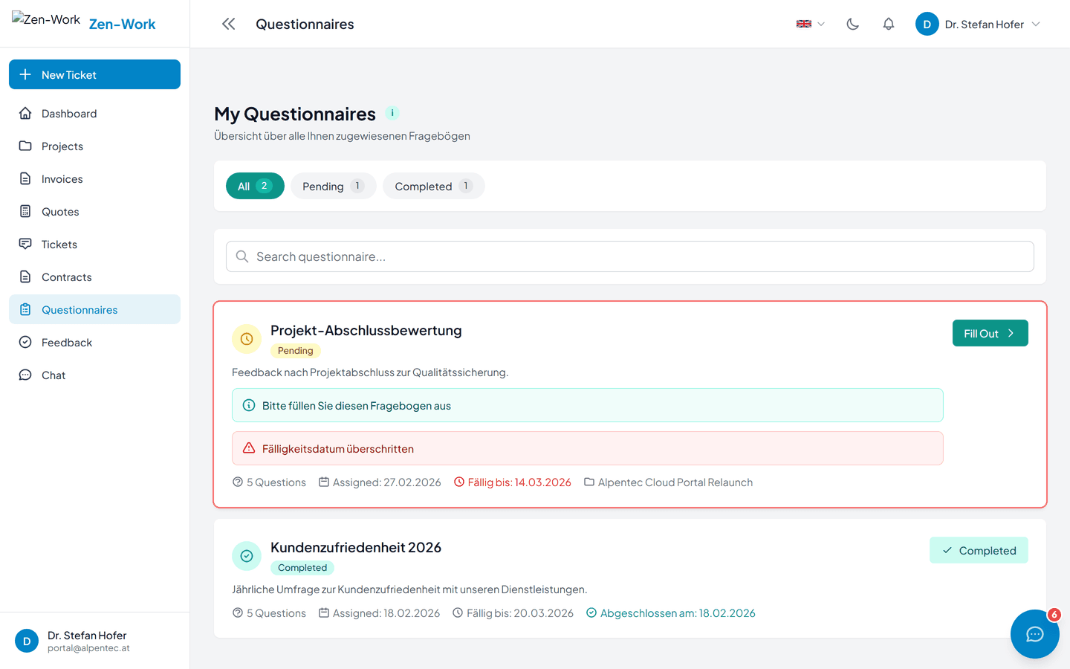This screenshot has width=1070, height=669.
Task: Open the language flag dropdown
Action: point(811,24)
